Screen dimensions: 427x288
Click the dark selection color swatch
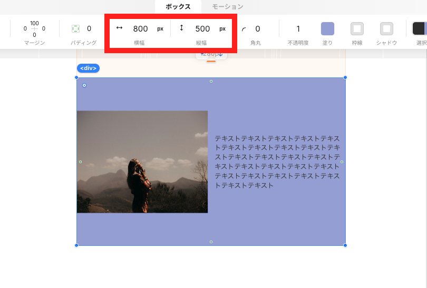pos(420,29)
